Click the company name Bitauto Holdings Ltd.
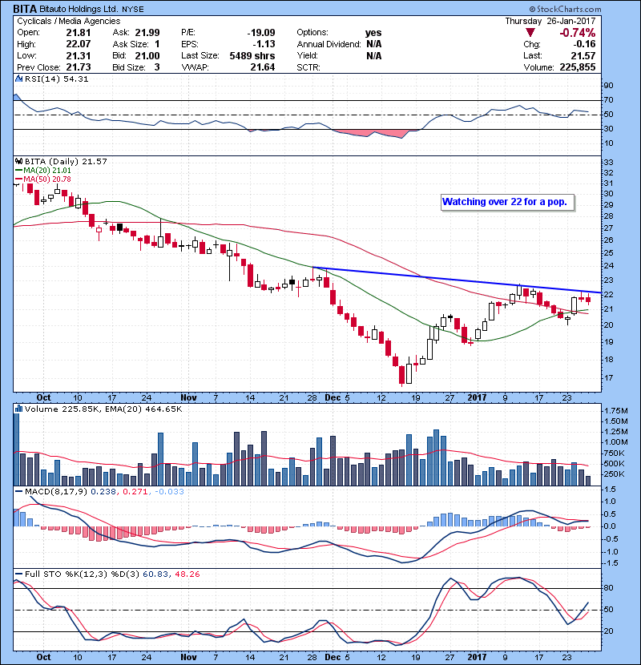 [79, 9]
